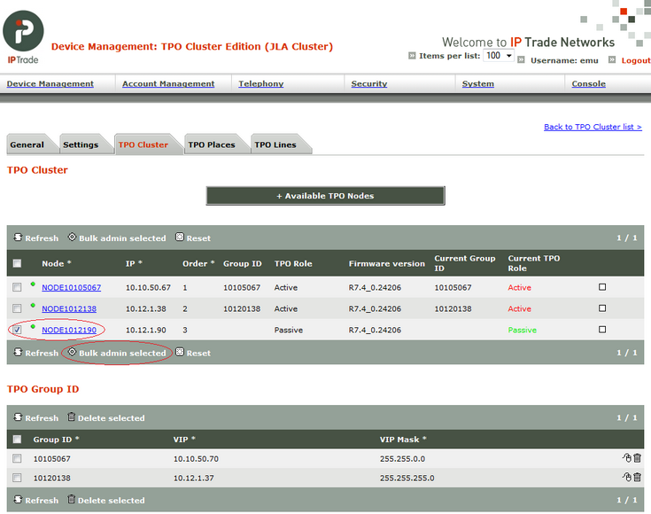Image resolution: width=651 pixels, height=514 pixels.
Task: Click edit icon for group 10105067
Action: tap(627, 457)
